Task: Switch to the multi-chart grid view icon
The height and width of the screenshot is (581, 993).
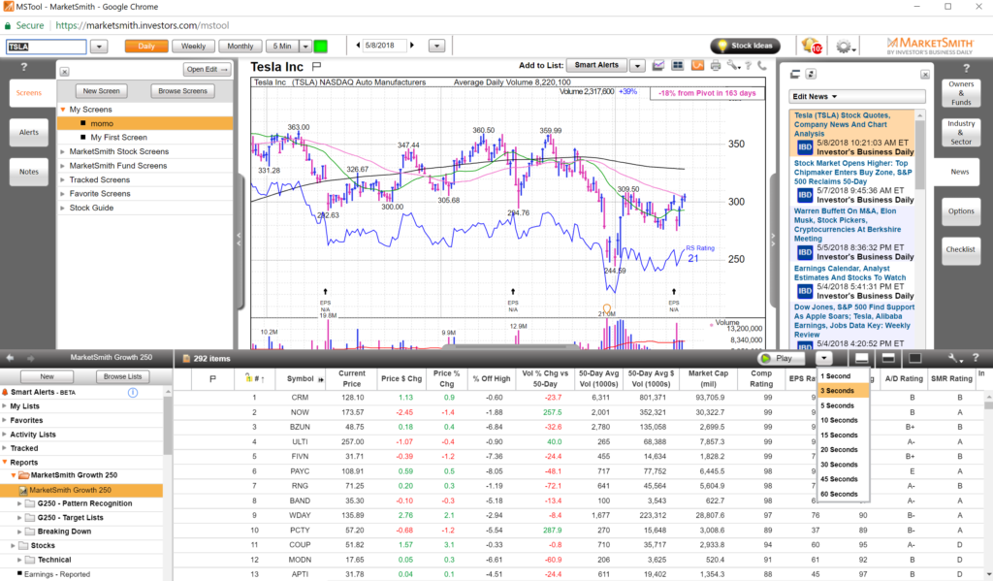Action: point(678,65)
